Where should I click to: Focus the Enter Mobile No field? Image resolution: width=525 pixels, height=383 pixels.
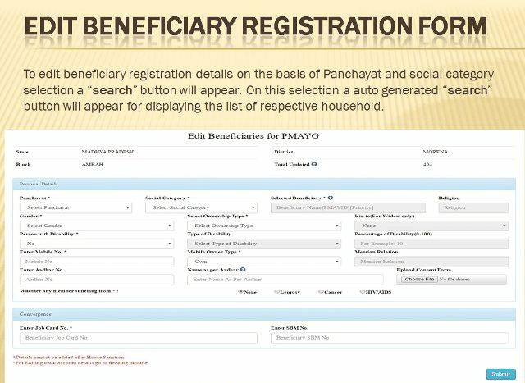97,262
